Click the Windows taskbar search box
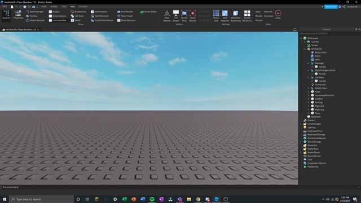Viewport: 361px width, 203px height. click(41, 199)
